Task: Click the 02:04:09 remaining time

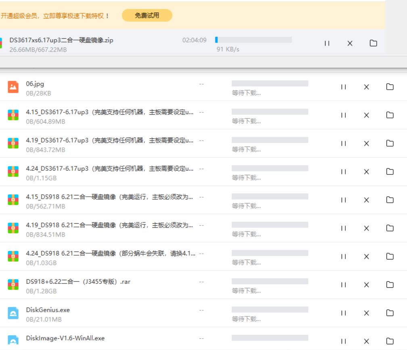Action: 194,40
